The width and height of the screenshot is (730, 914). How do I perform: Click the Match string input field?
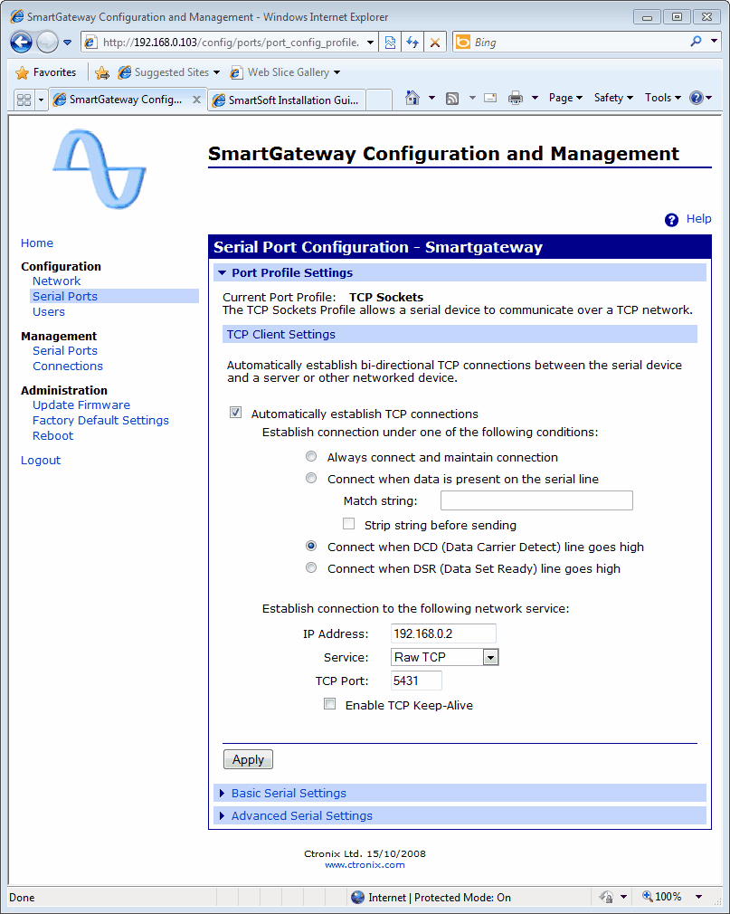[x=536, y=500]
